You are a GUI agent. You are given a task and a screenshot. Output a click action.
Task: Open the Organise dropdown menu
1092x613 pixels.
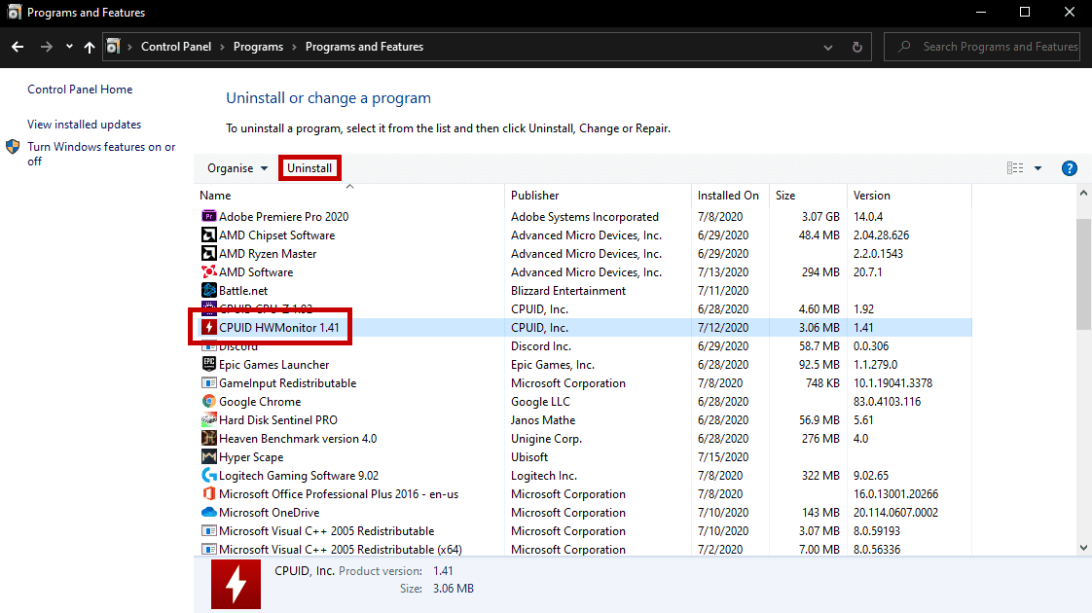tap(237, 168)
